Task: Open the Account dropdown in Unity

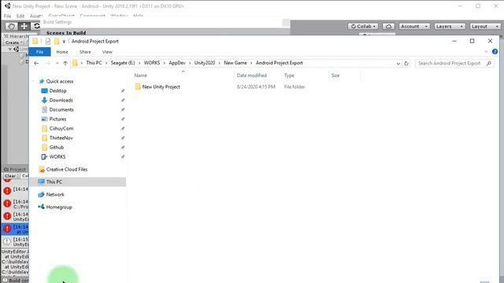Action: (414, 26)
